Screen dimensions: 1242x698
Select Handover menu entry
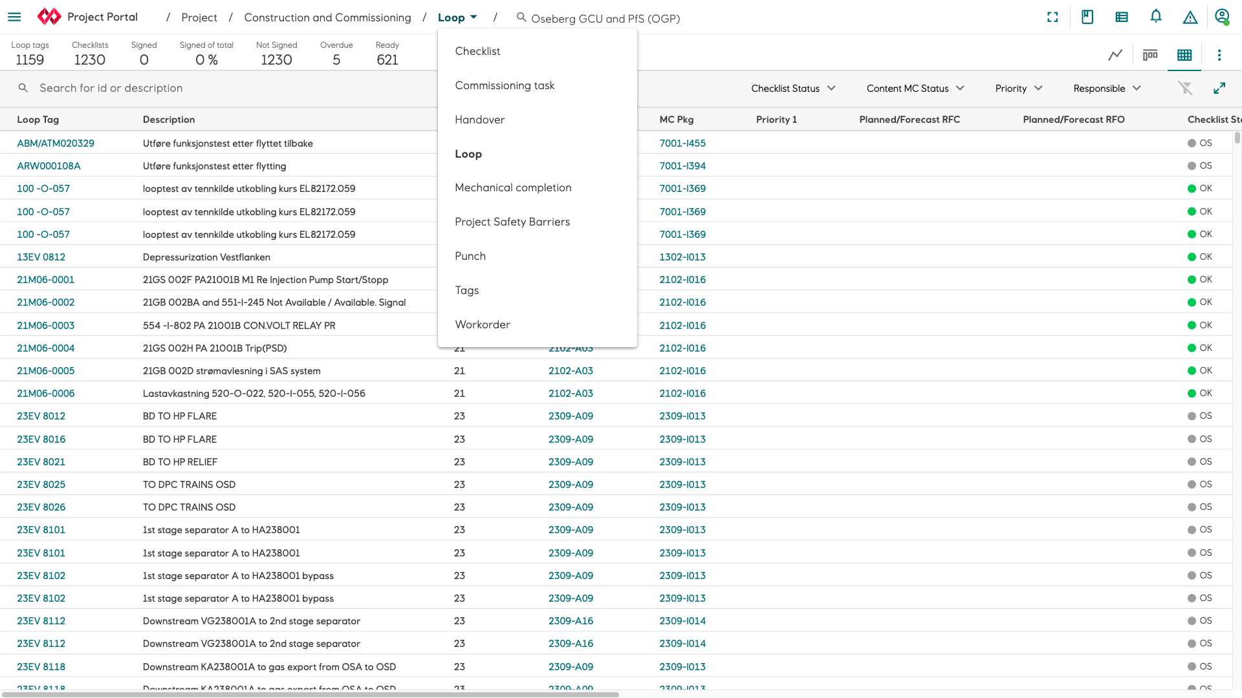pyautogui.click(x=538, y=120)
